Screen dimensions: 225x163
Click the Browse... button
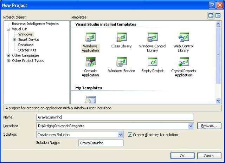[x=209, y=125]
